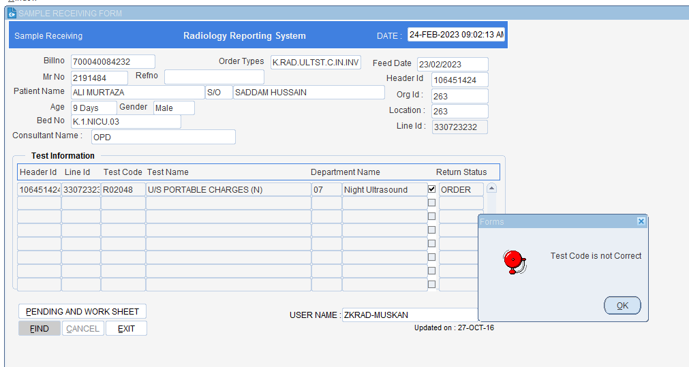
Task: Click the CANCEL button
Action: point(82,329)
